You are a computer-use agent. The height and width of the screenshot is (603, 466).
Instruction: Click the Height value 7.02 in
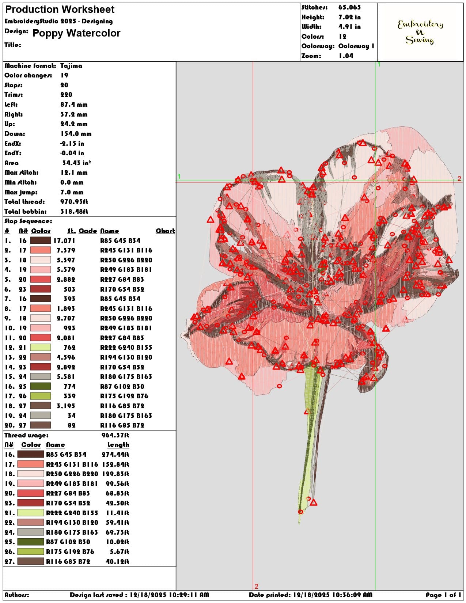[349, 17]
